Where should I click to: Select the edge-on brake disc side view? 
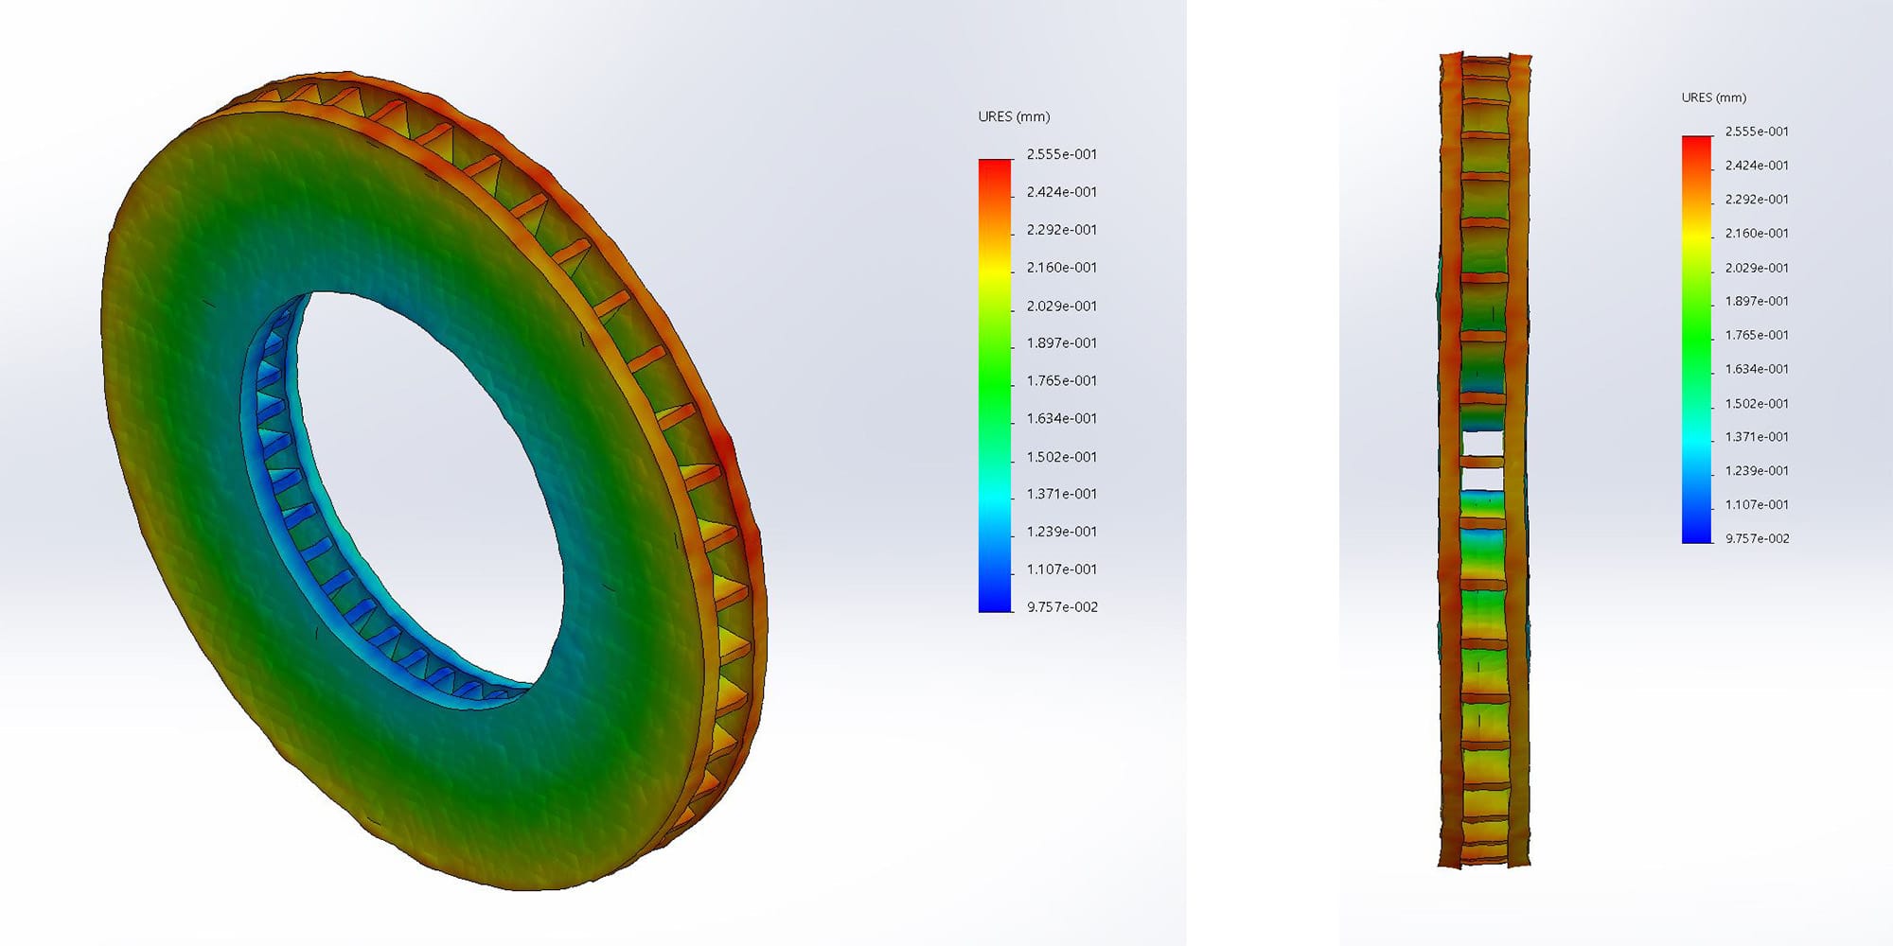point(1483,461)
